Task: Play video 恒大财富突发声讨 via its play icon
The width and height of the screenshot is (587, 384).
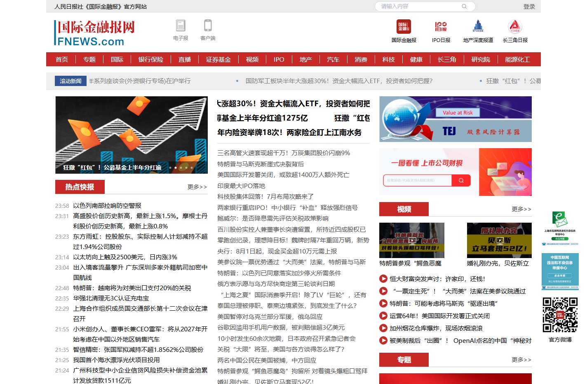Action: (383, 279)
